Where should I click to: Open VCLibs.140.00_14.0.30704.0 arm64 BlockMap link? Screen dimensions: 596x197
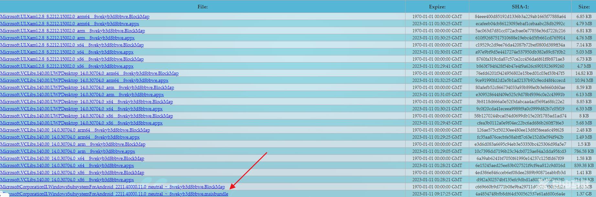click(75, 130)
